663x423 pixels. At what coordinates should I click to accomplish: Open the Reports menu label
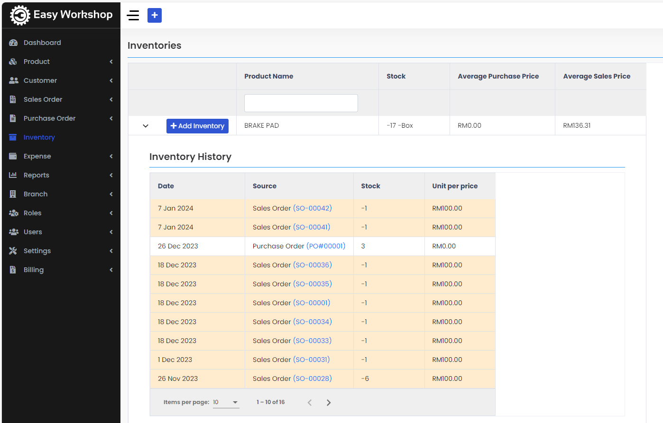click(37, 175)
